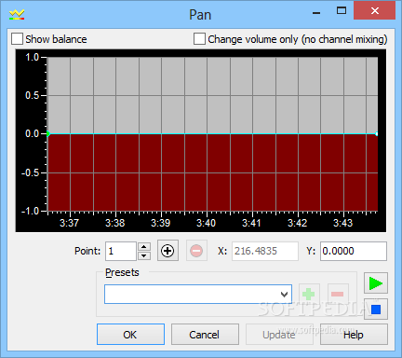Confirm with the OK button

(x=130, y=335)
